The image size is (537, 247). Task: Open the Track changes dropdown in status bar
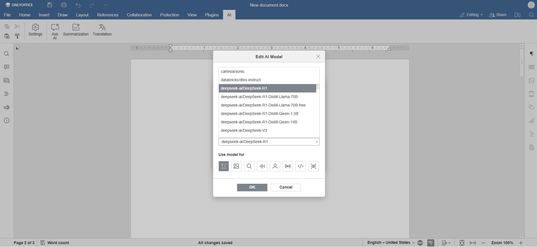(x=446, y=242)
